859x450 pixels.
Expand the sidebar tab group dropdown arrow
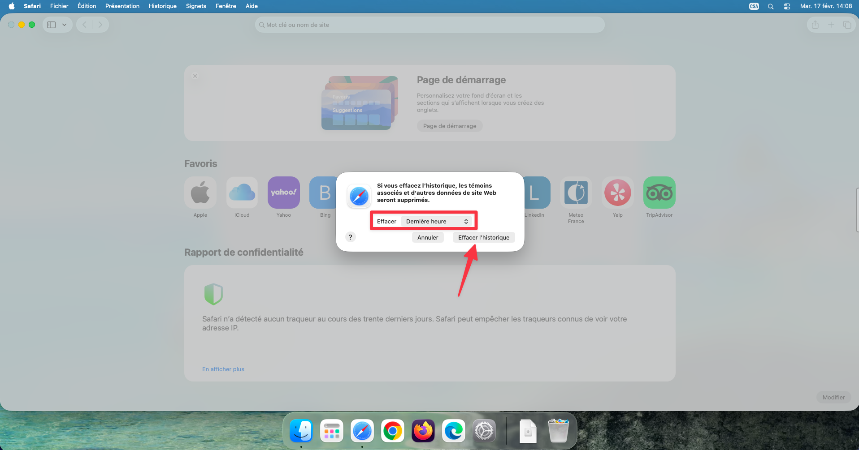(65, 25)
